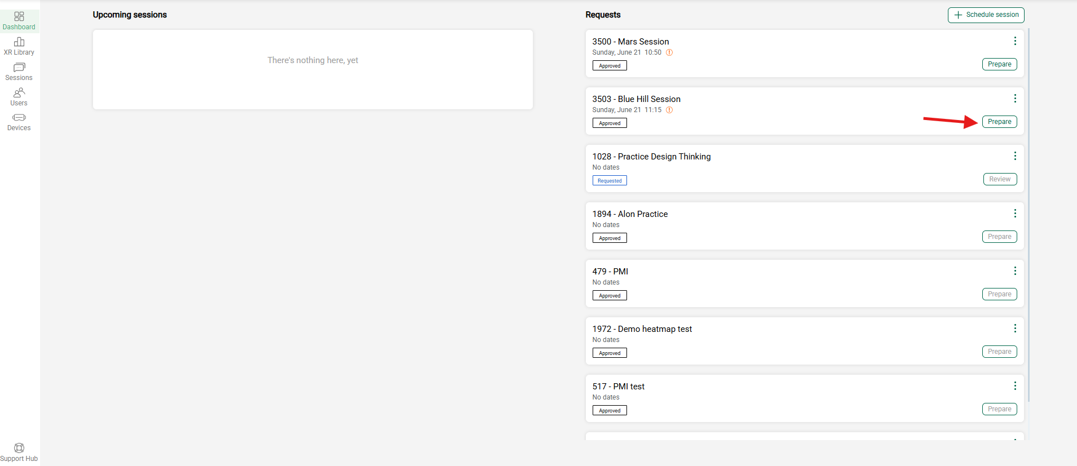
Task: Click Review for Practice Design Thinking
Action: click(1000, 179)
